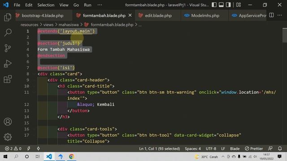Open Task View on taskbar
The image size is (287, 161).
tap(38, 157)
